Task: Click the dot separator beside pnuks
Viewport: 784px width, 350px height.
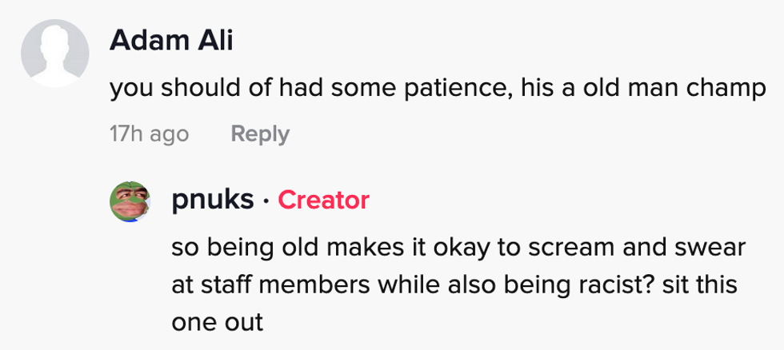Action: tap(266, 201)
